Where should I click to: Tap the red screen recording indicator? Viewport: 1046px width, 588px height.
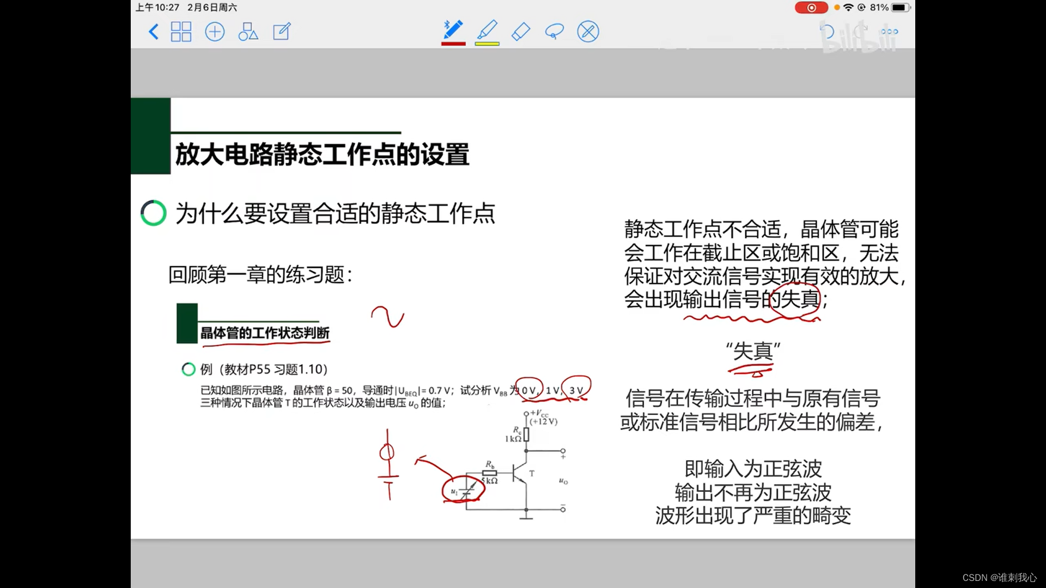click(x=811, y=8)
